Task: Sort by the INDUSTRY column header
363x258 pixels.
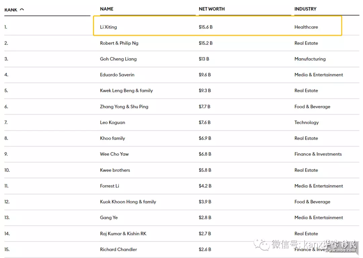Action: pos(305,9)
